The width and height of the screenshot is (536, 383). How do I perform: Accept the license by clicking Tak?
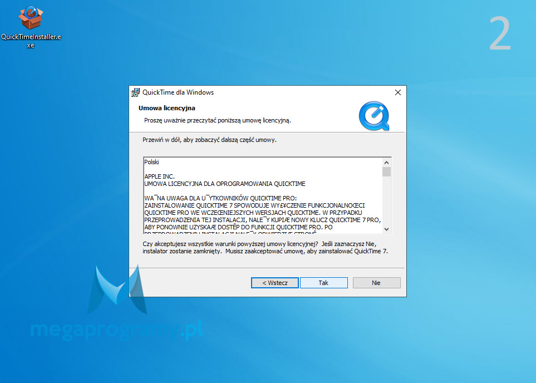(324, 283)
